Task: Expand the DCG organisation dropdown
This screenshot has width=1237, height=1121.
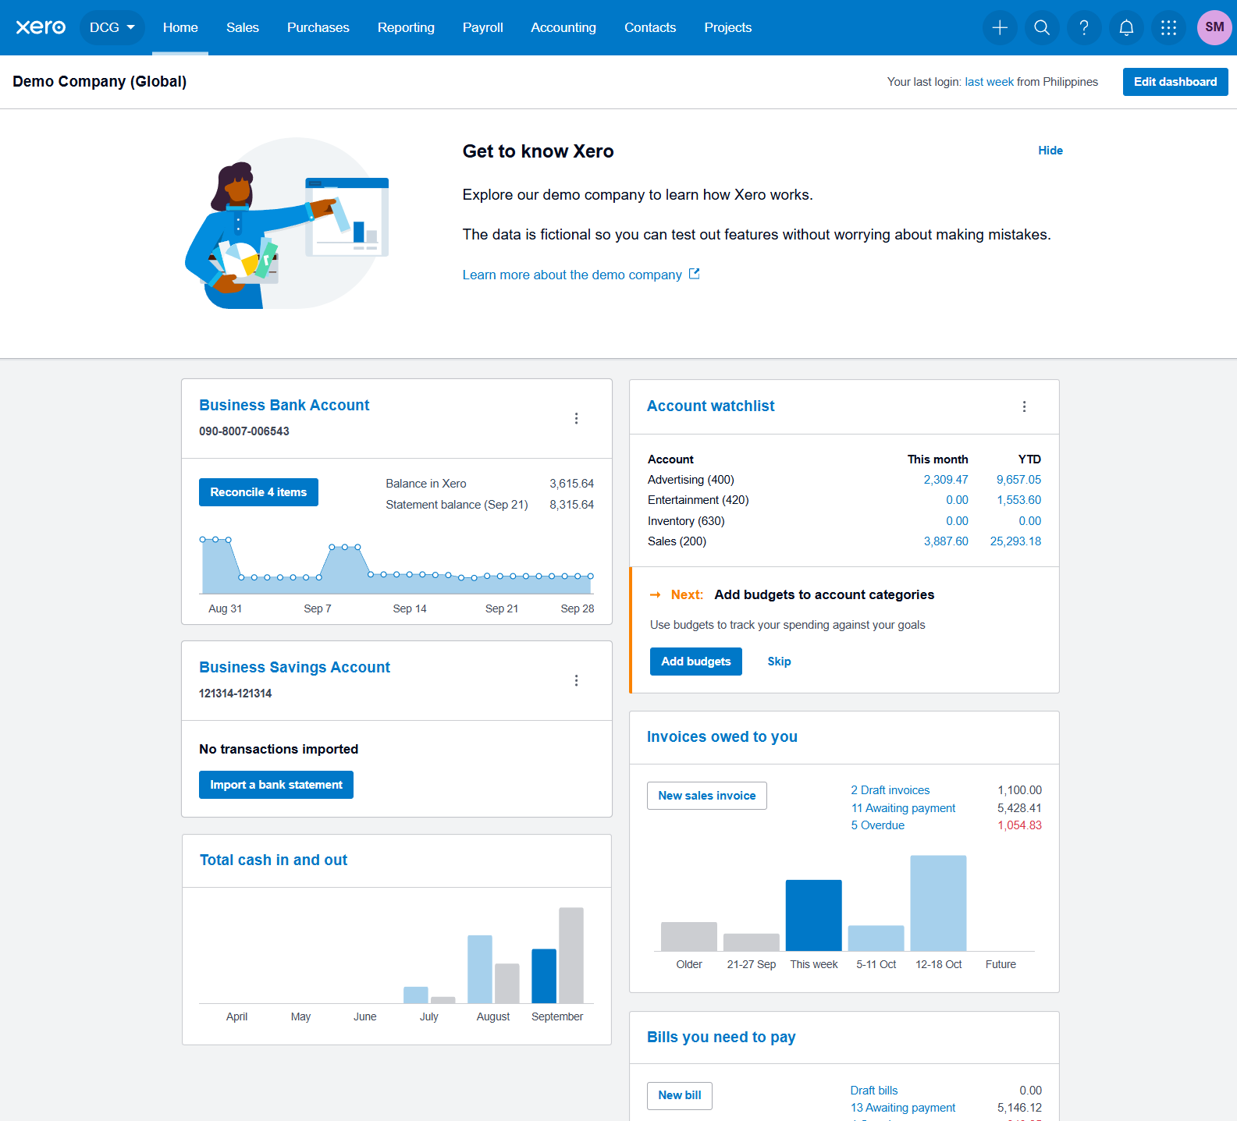Action: 112,27
